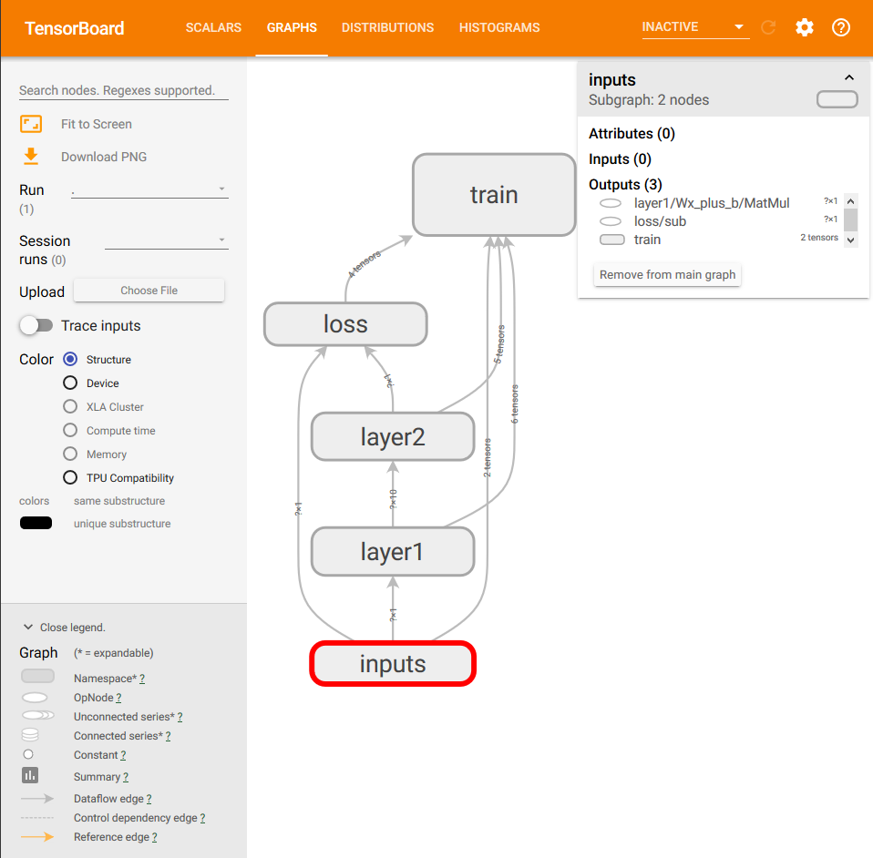Select the layer2 node in graph
The width and height of the screenshot is (873, 858).
pos(393,437)
